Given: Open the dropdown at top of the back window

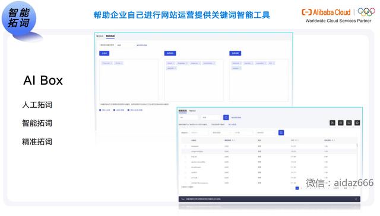Looking at the screenshot, I should coord(125,45).
